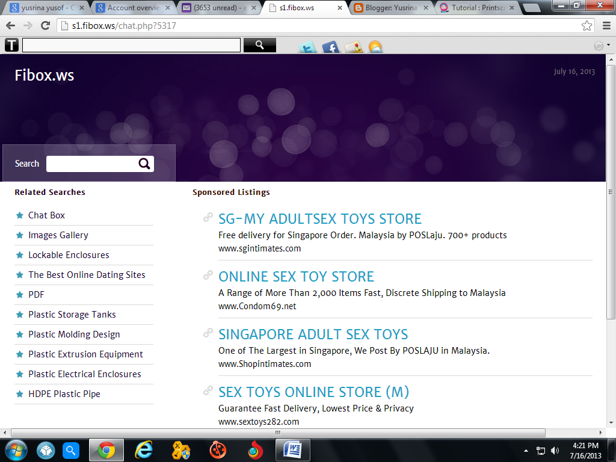
Task: Open the maps toolbar icon
Action: (353, 47)
